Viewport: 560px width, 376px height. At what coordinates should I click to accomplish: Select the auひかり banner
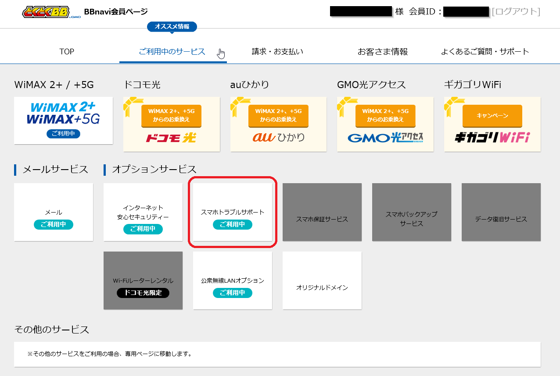[278, 124]
